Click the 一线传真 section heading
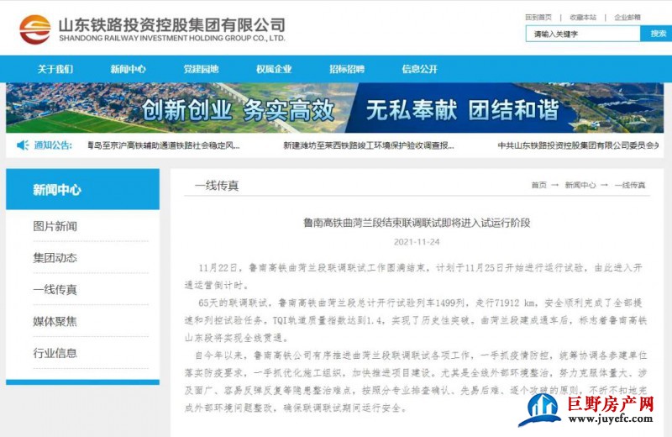This screenshot has width=672, height=437. (x=217, y=186)
